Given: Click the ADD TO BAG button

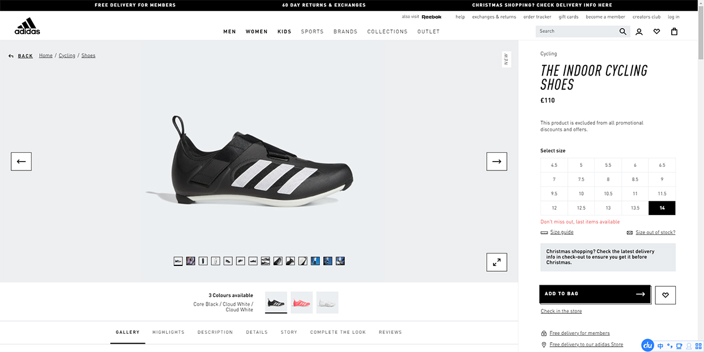Looking at the screenshot, I should click(x=595, y=294).
